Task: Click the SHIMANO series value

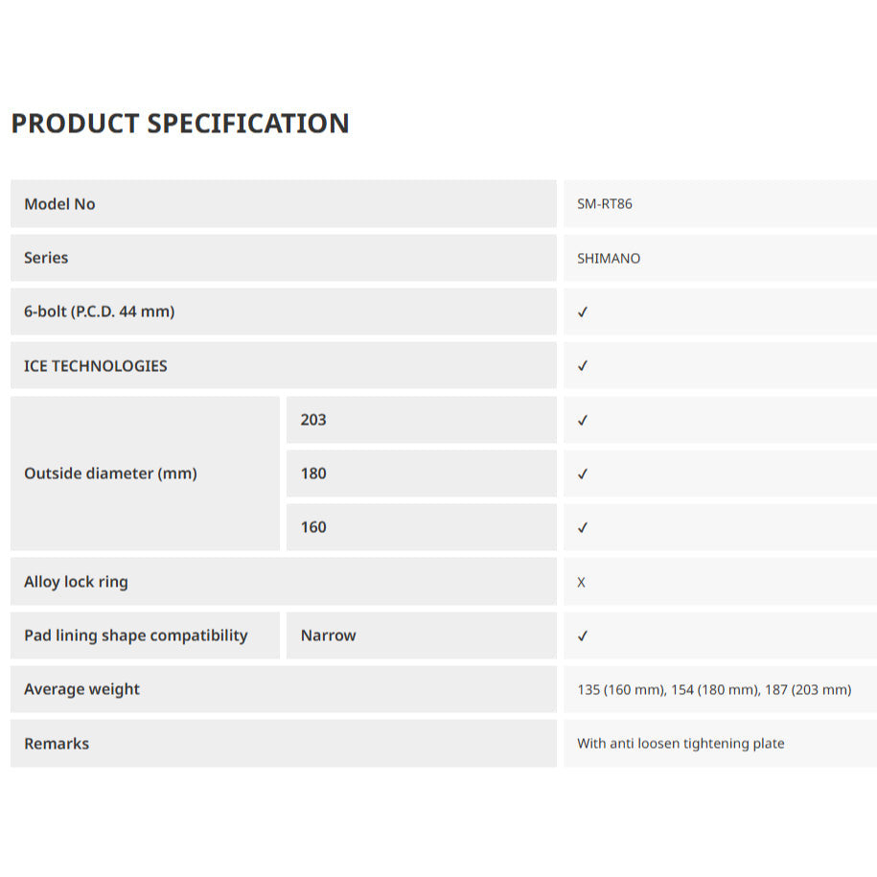Action: click(x=609, y=259)
